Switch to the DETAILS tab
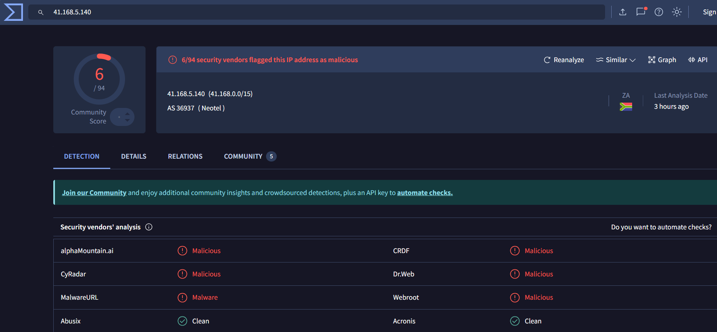 [134, 156]
